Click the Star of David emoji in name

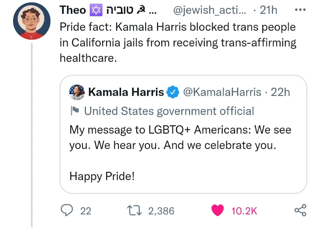95,10
